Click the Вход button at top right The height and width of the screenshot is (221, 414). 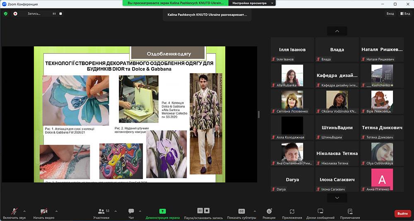click(390, 14)
